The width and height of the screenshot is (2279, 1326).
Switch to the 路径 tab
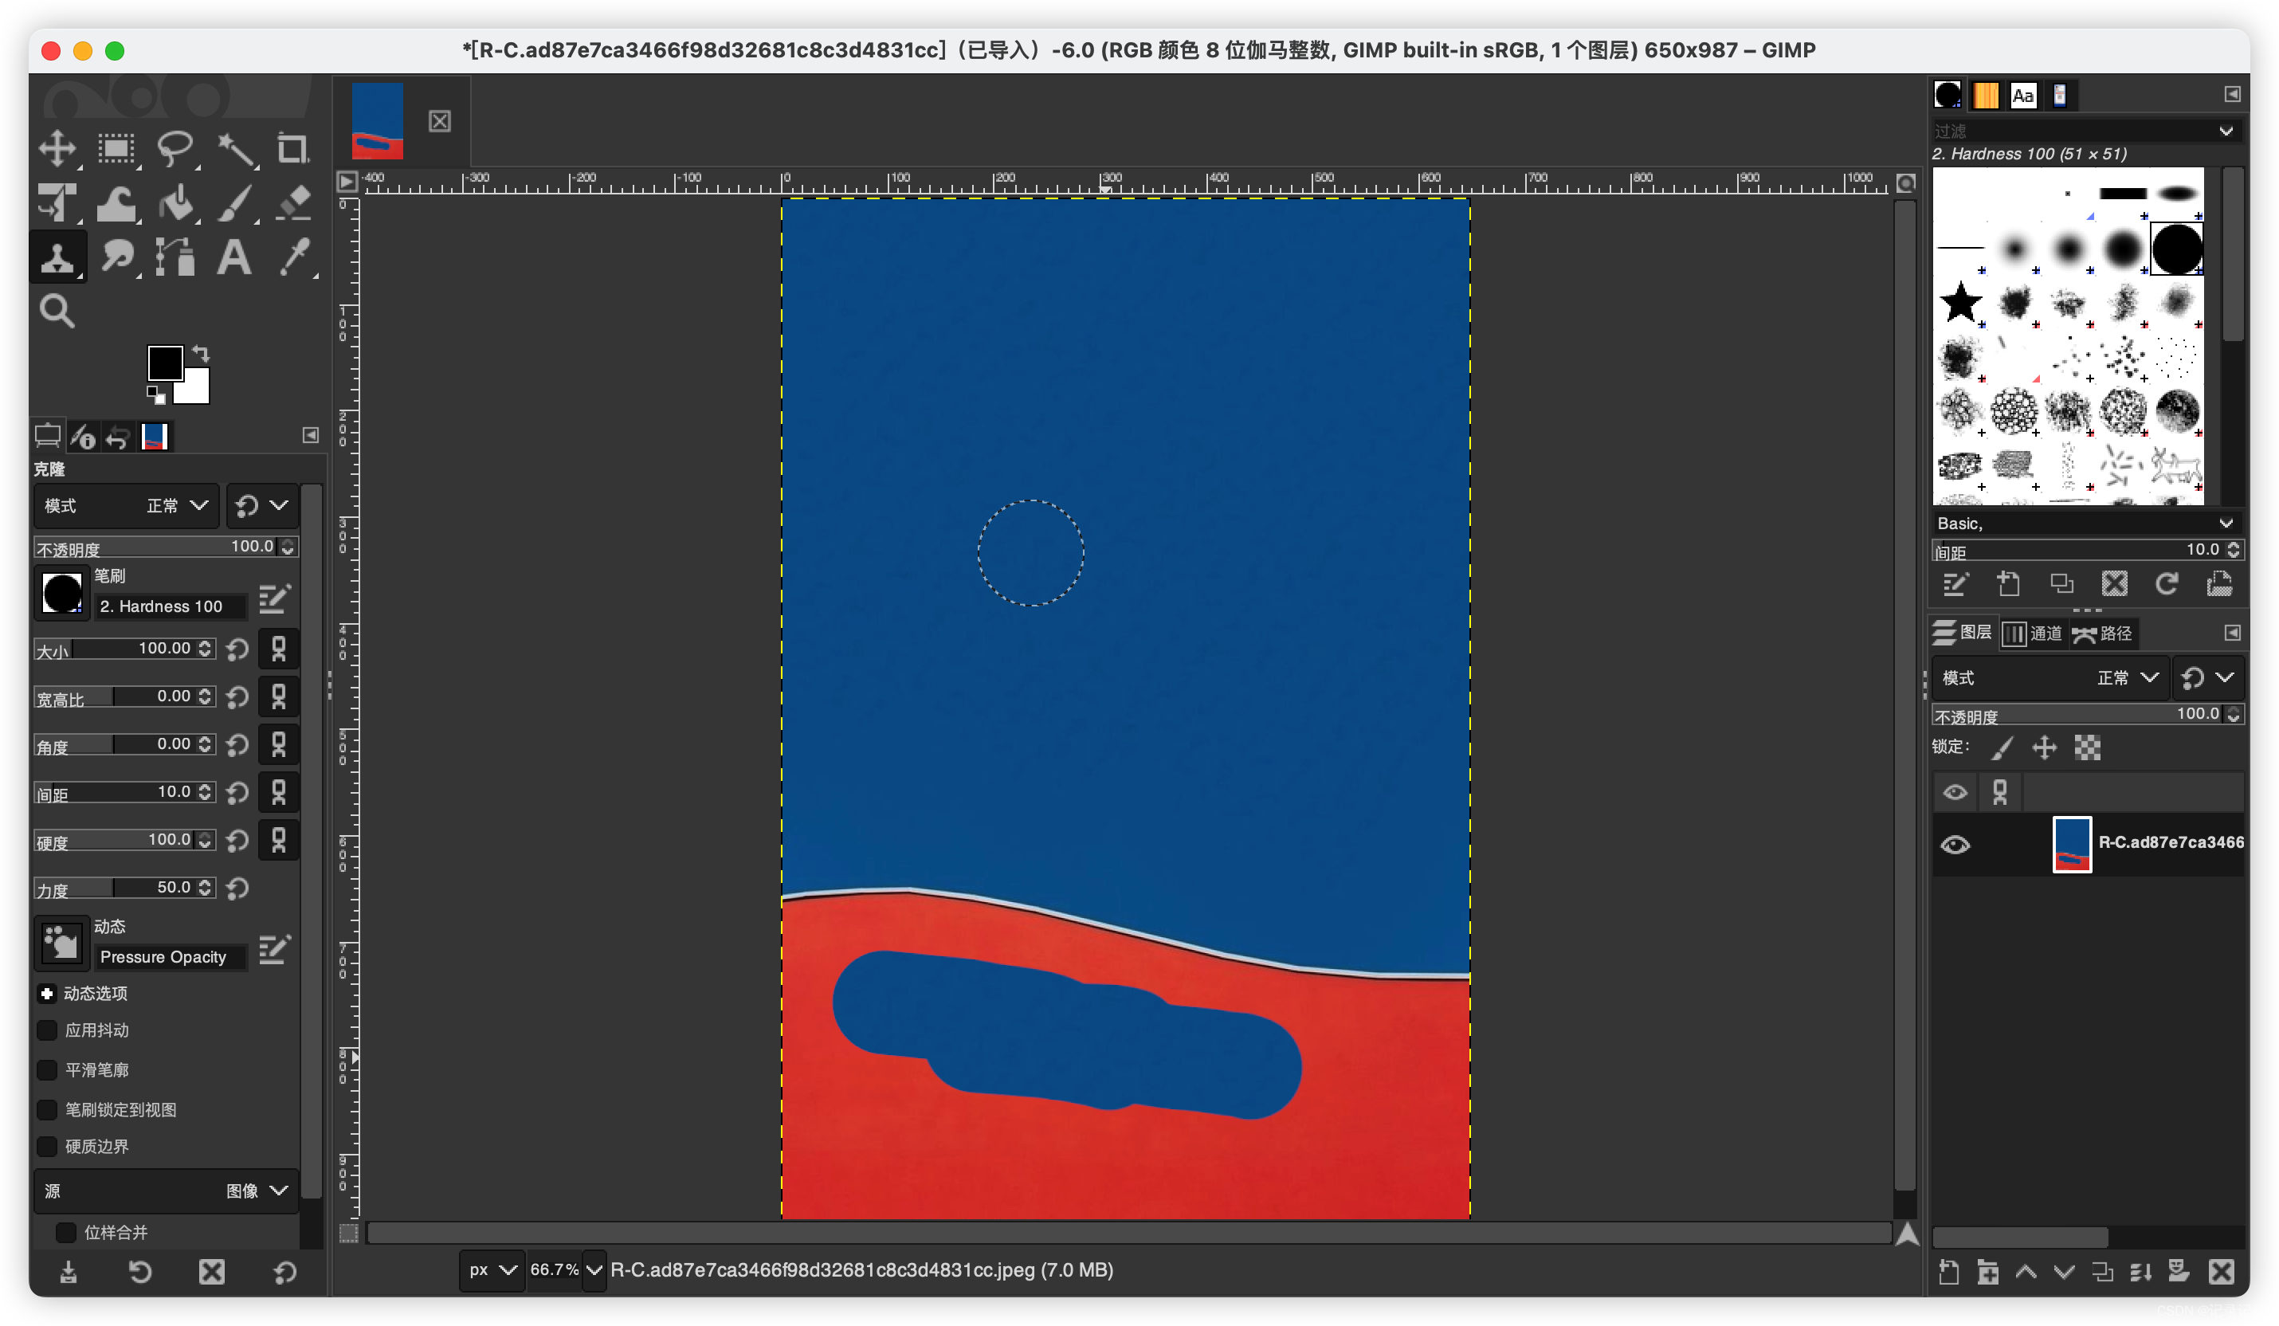[x=2103, y=634]
